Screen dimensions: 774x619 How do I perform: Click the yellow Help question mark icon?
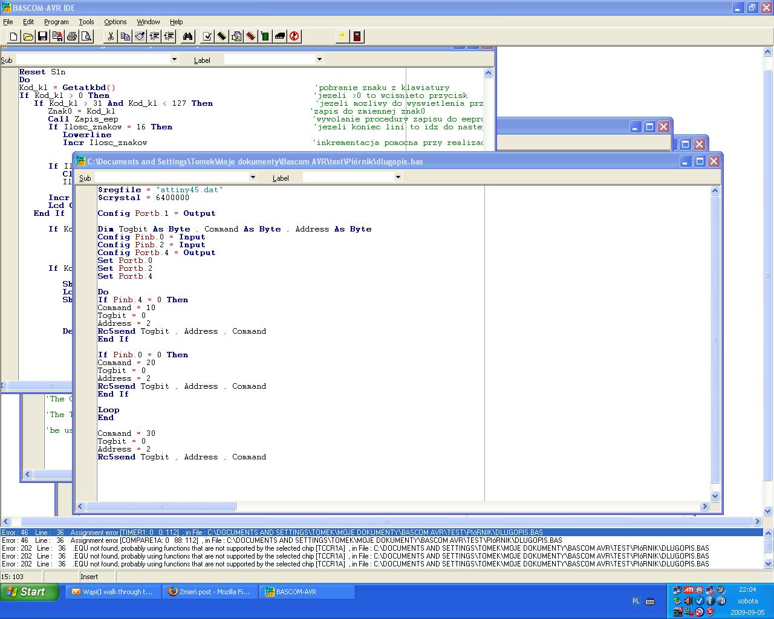[342, 36]
